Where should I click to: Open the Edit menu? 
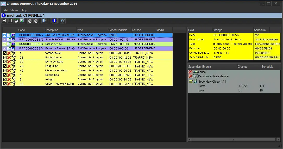coord(5,10)
